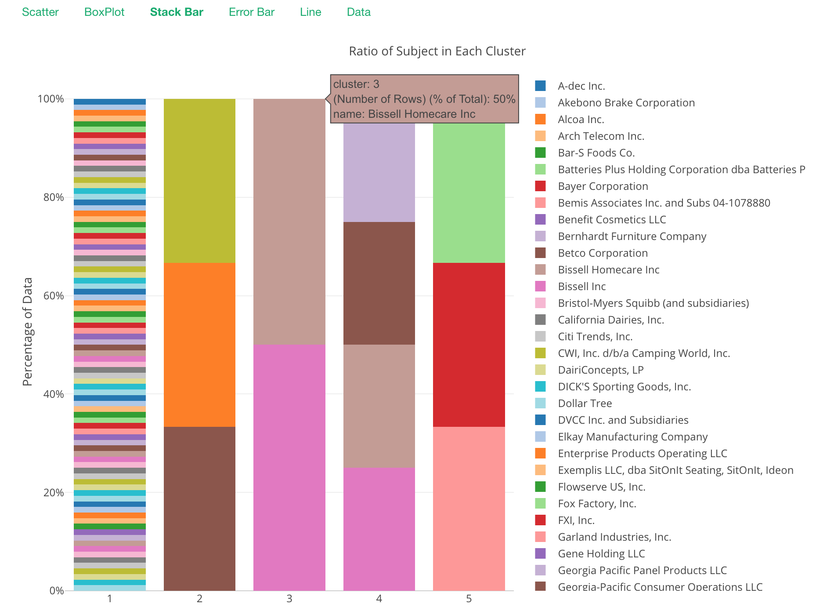Open the Line chart tab
The image size is (816, 611).
tap(311, 12)
